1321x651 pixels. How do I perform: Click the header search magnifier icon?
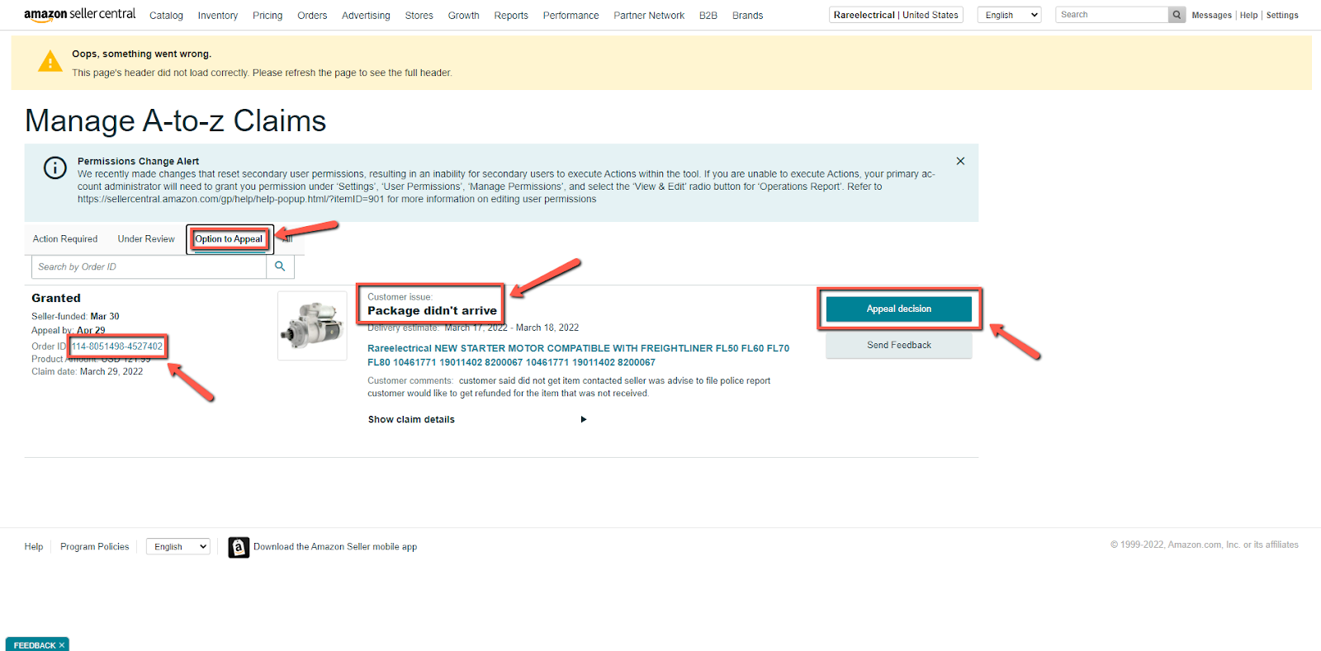(1177, 15)
